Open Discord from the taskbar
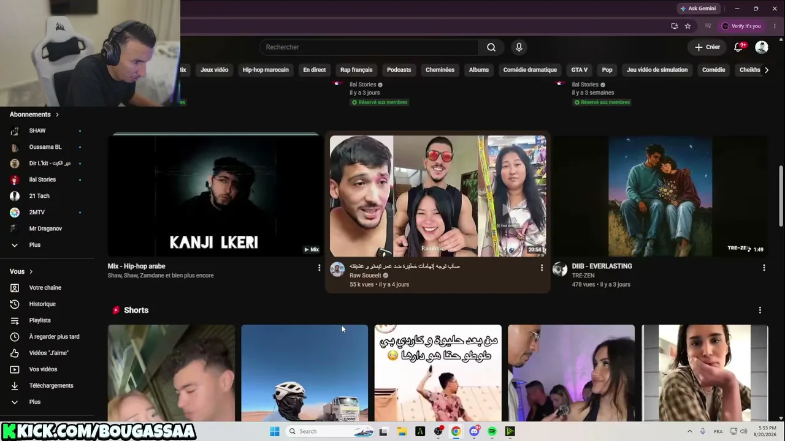Image resolution: width=785 pixels, height=441 pixels. click(474, 431)
